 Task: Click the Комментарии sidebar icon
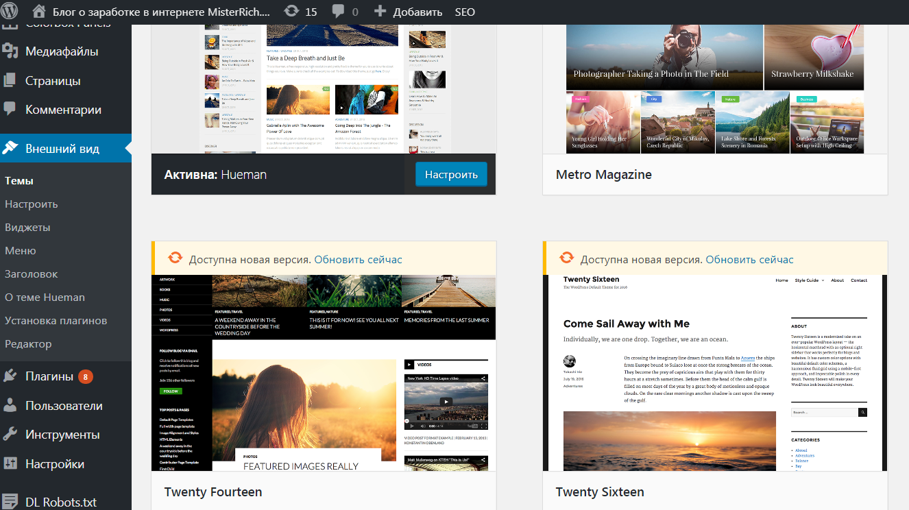pos(10,110)
